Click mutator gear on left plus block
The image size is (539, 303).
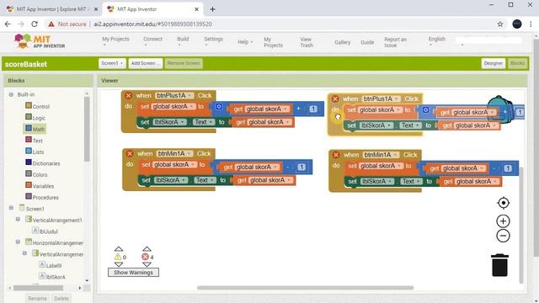(x=219, y=107)
